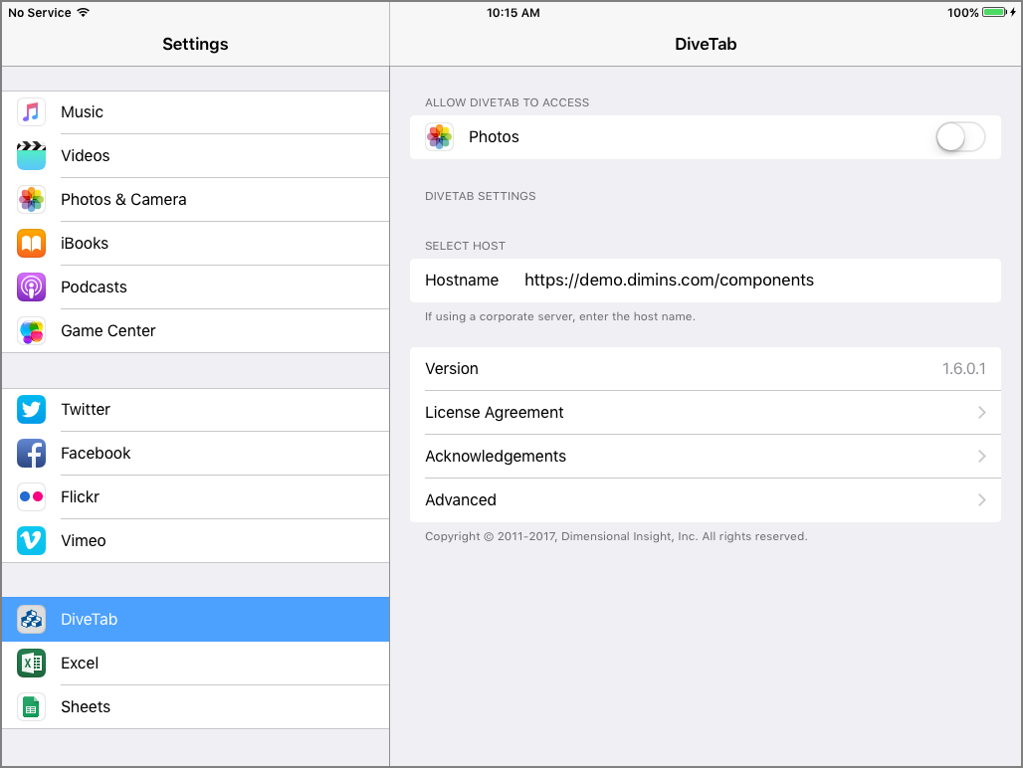Open Facebook settings row
This screenshot has height=768, width=1023.
[196, 453]
